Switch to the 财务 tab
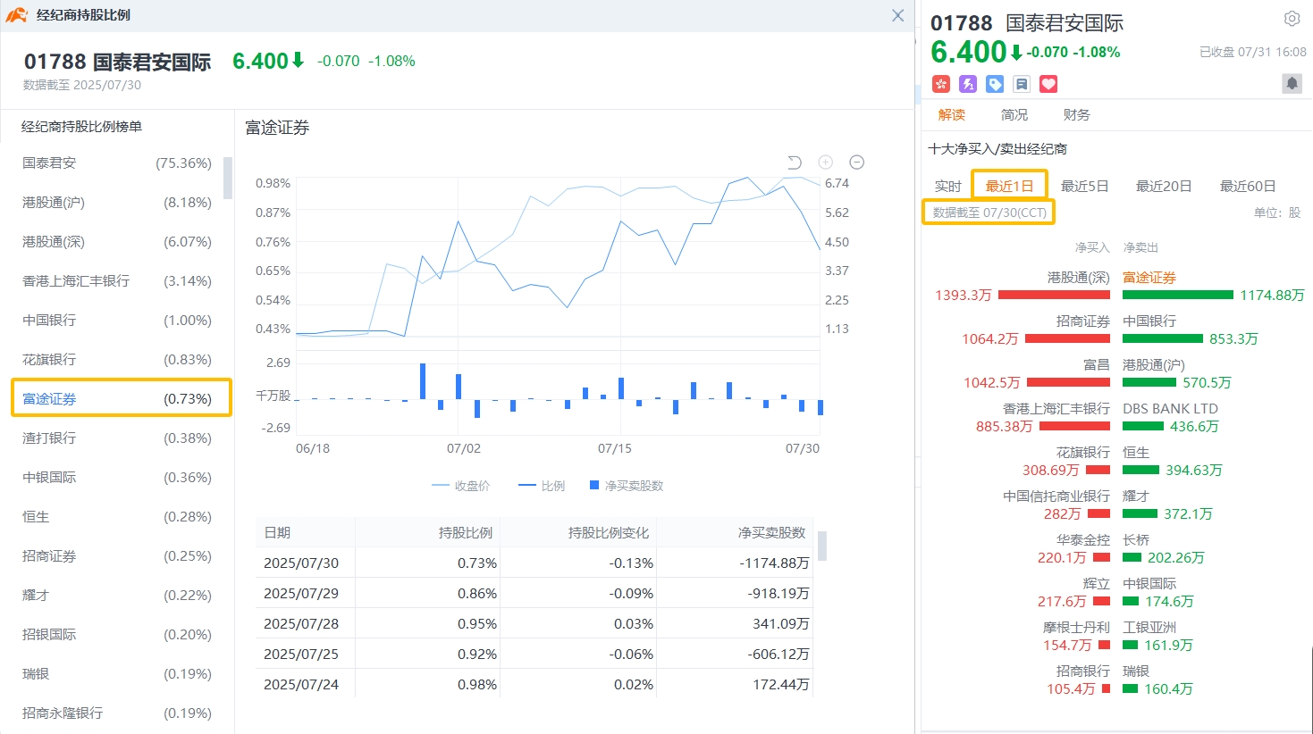Screen dimensions: 1313x734 pyautogui.click(x=1077, y=115)
